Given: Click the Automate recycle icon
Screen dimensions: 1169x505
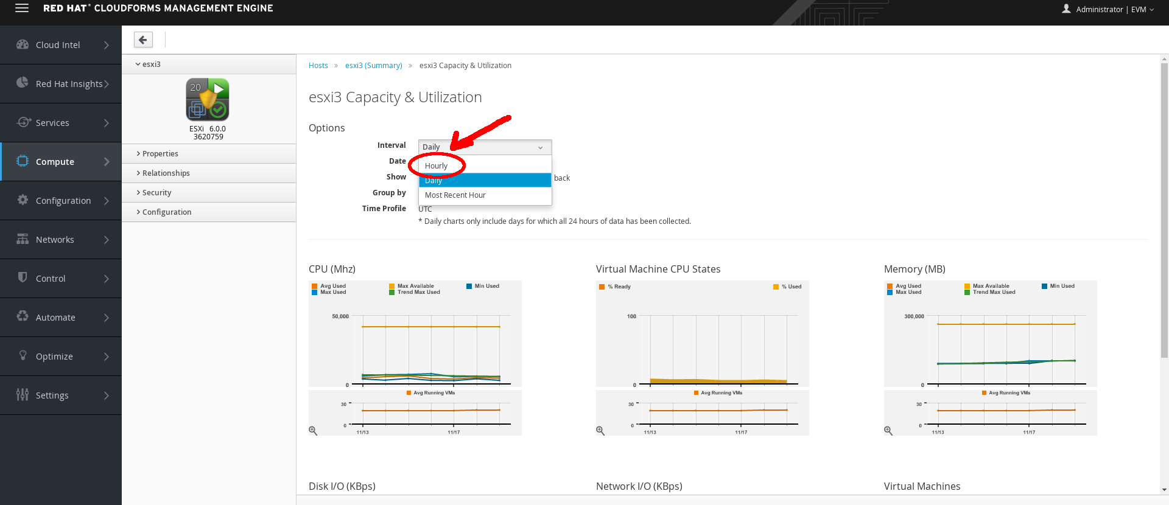Looking at the screenshot, I should pyautogui.click(x=23, y=316).
